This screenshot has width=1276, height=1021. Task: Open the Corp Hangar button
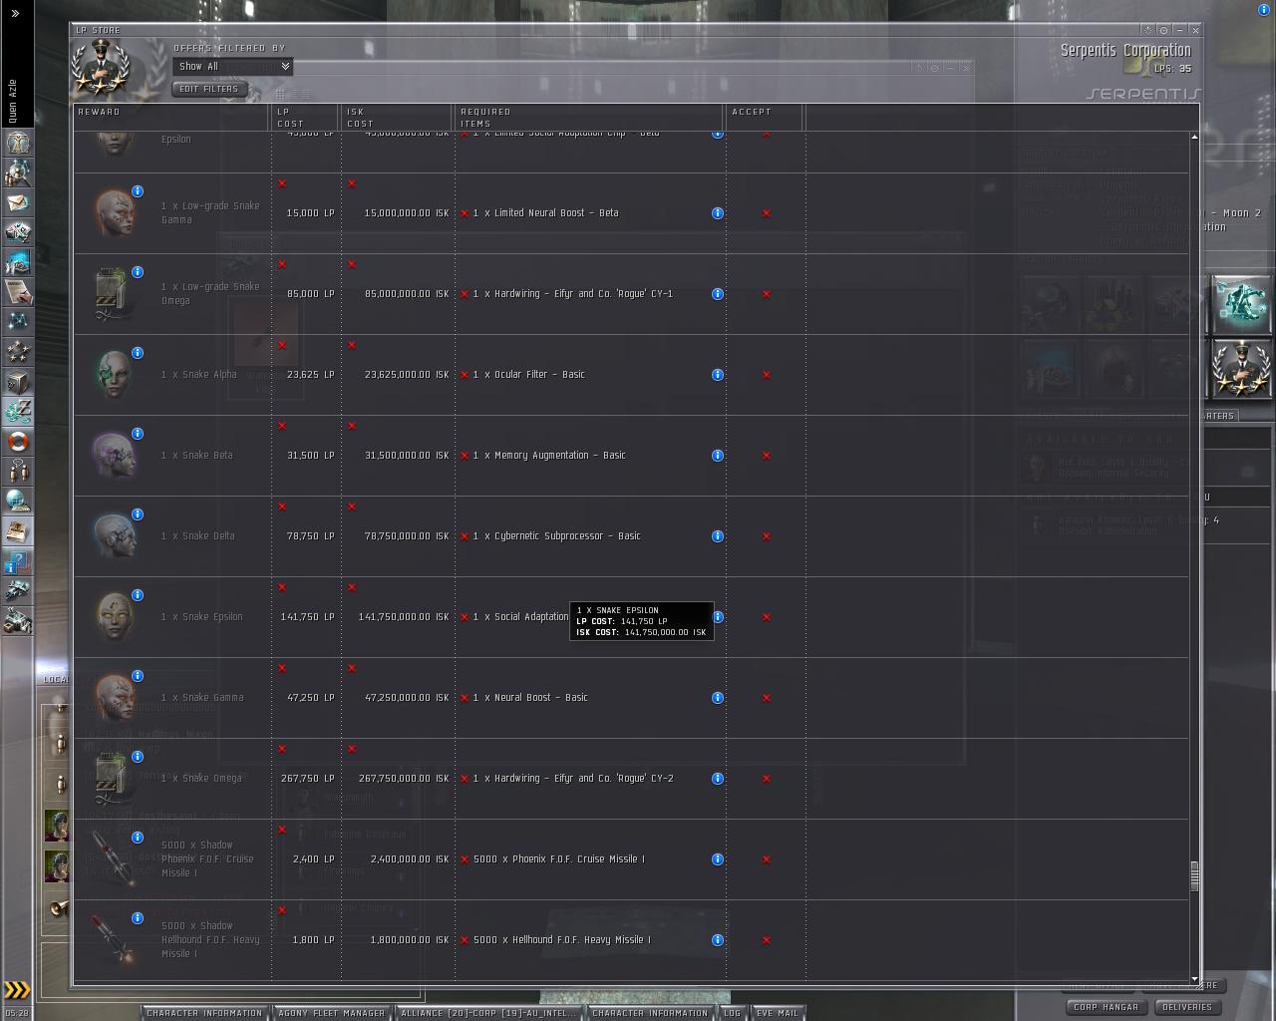point(1106,1007)
